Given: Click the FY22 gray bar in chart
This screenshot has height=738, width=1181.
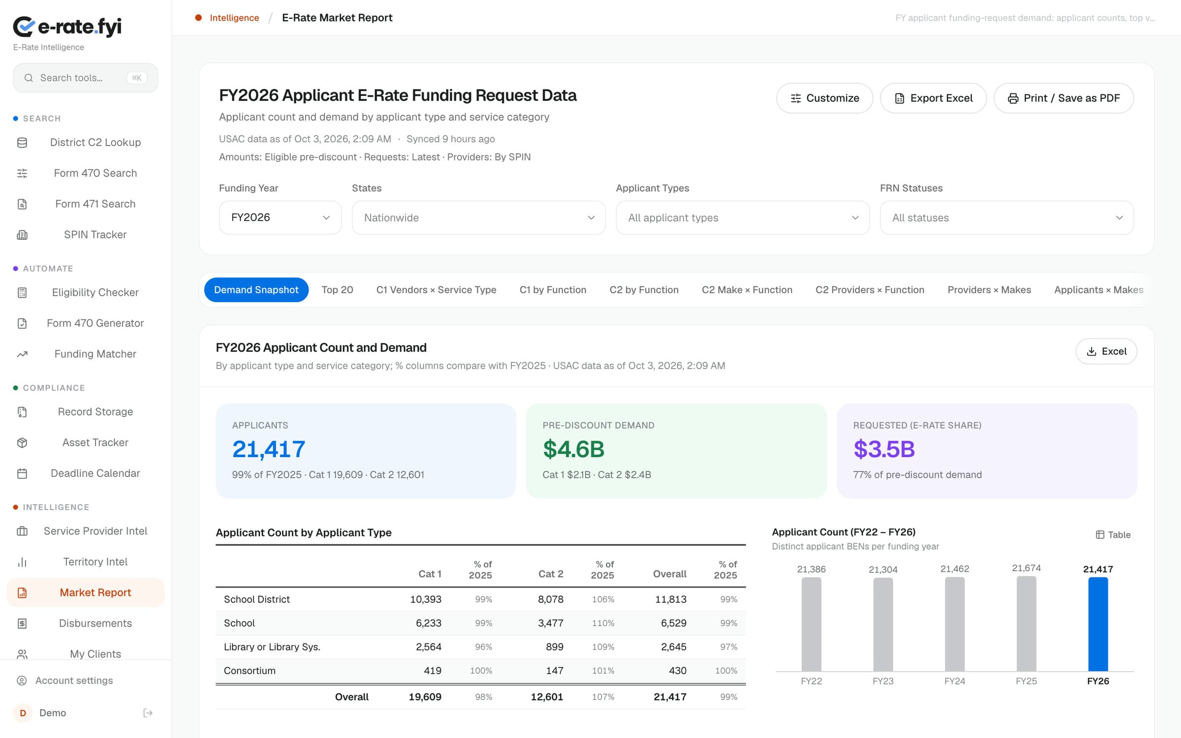Looking at the screenshot, I should 811,624.
